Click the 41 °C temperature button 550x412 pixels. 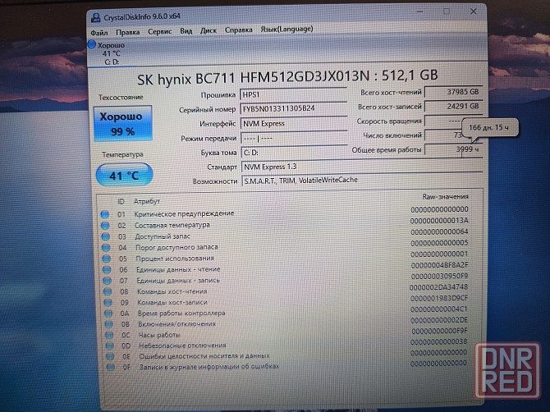pos(124,175)
